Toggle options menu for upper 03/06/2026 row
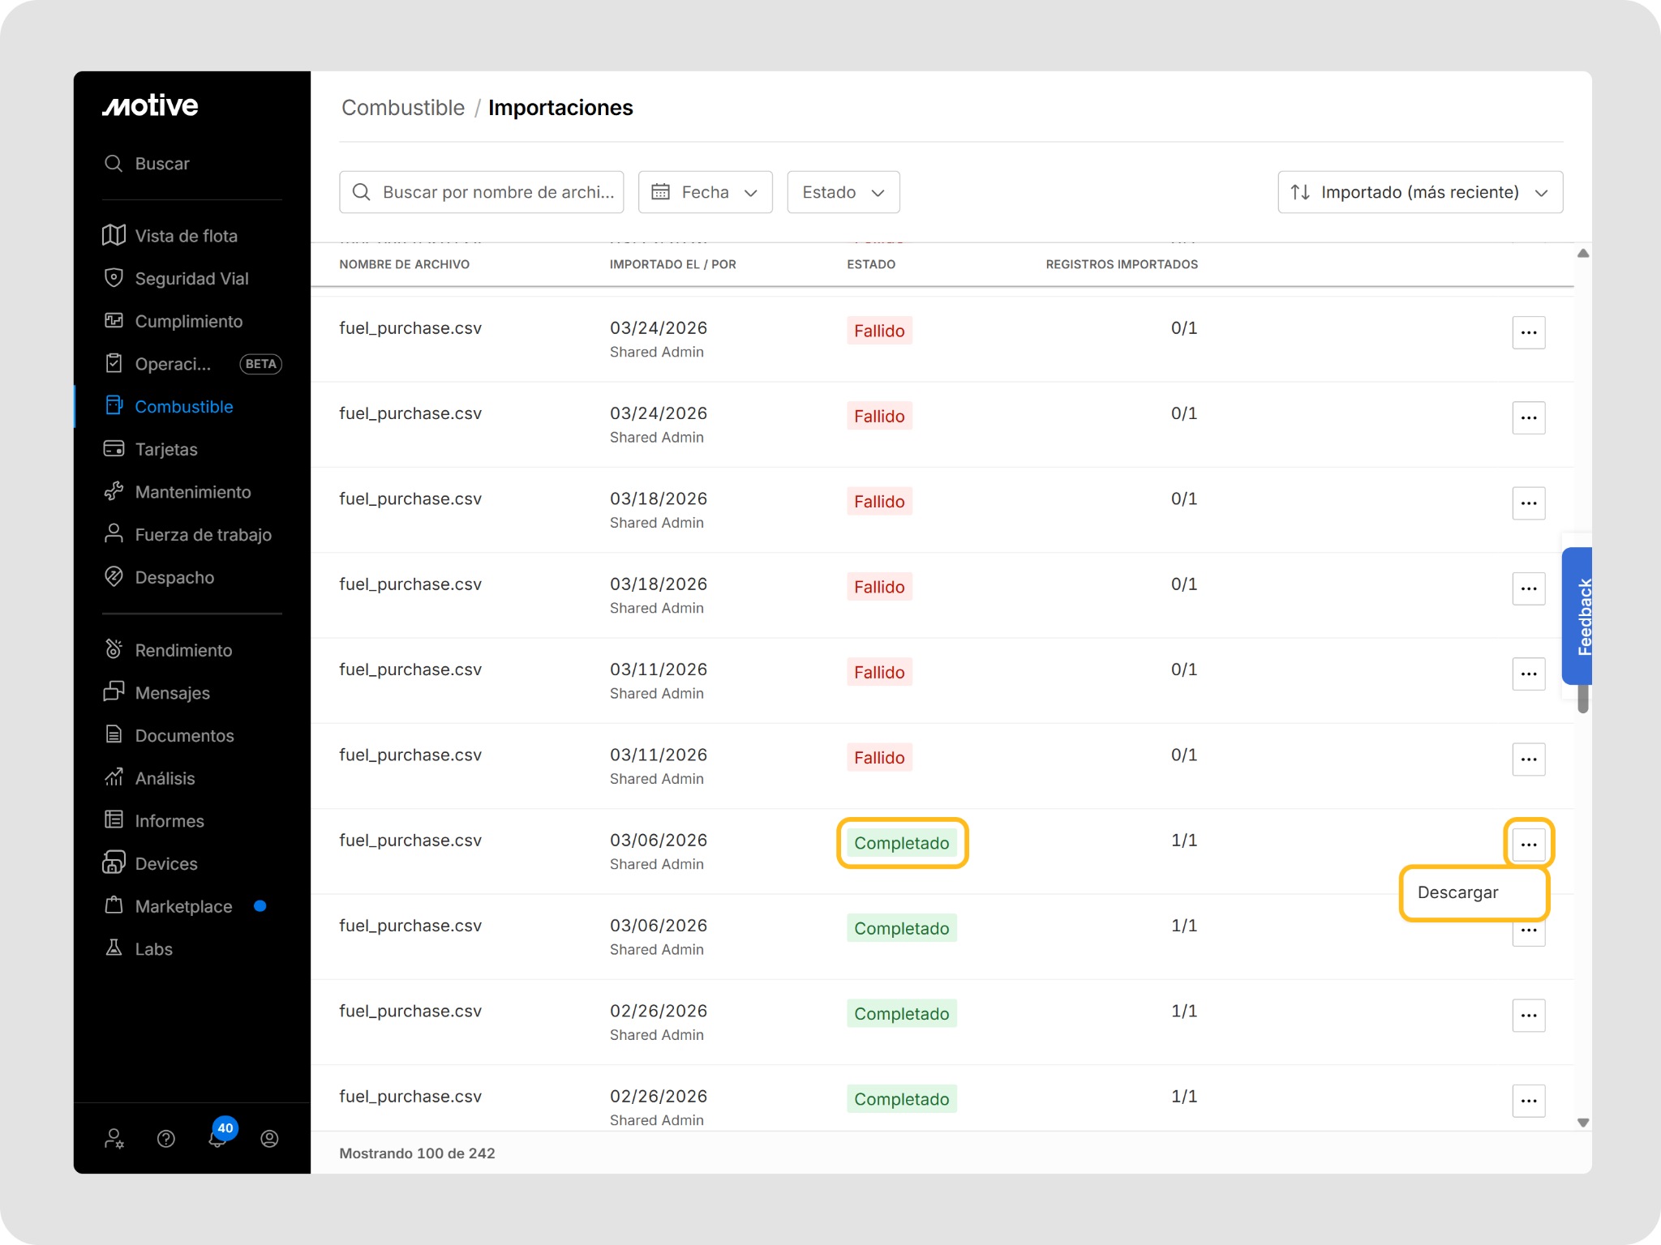This screenshot has height=1245, width=1661. pos(1529,845)
